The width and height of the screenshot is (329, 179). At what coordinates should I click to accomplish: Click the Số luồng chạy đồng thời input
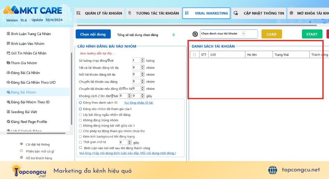pyautogui.click(x=136, y=61)
